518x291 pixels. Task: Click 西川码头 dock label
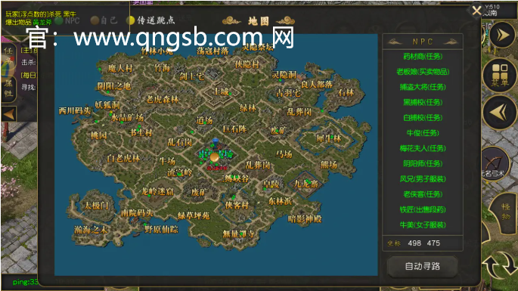click(x=75, y=110)
